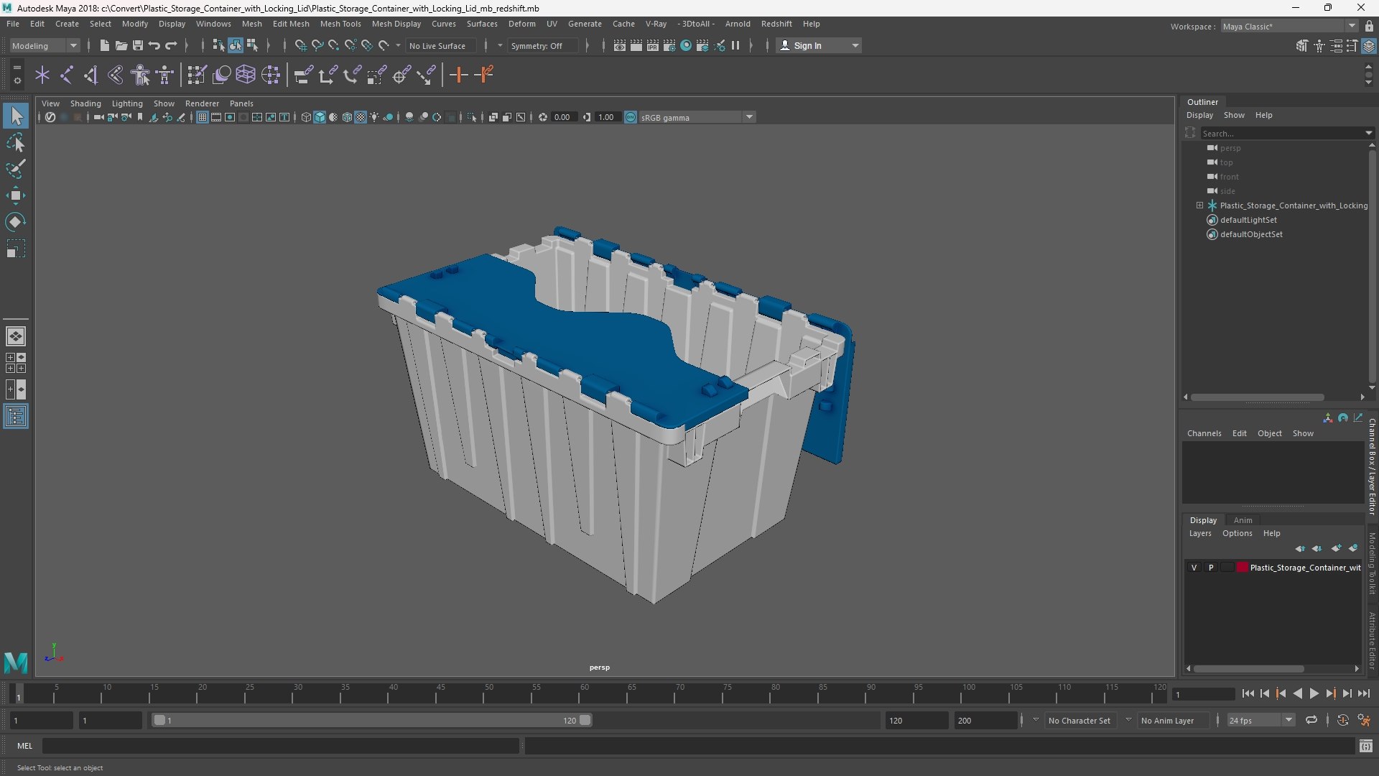This screenshot has width=1379, height=776.
Task: Click the go to start button
Action: click(1248, 693)
